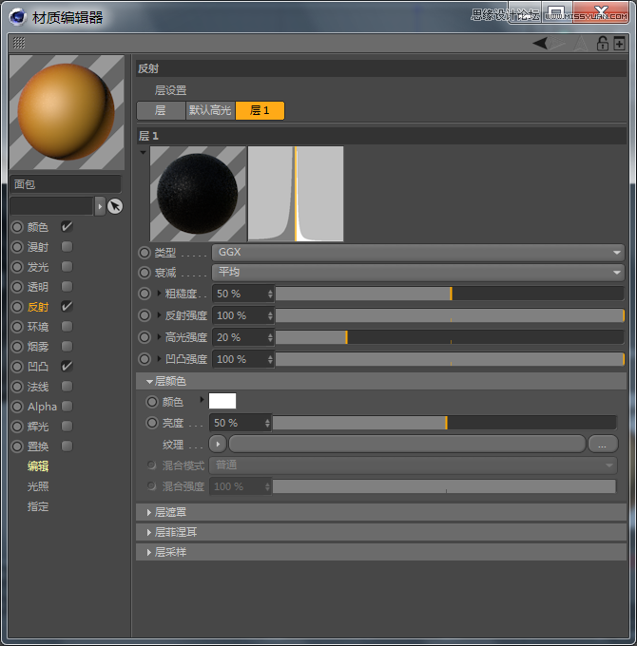Screen dimensions: 637x646
Task: Open the 光照 settings entry
Action: pos(38,486)
